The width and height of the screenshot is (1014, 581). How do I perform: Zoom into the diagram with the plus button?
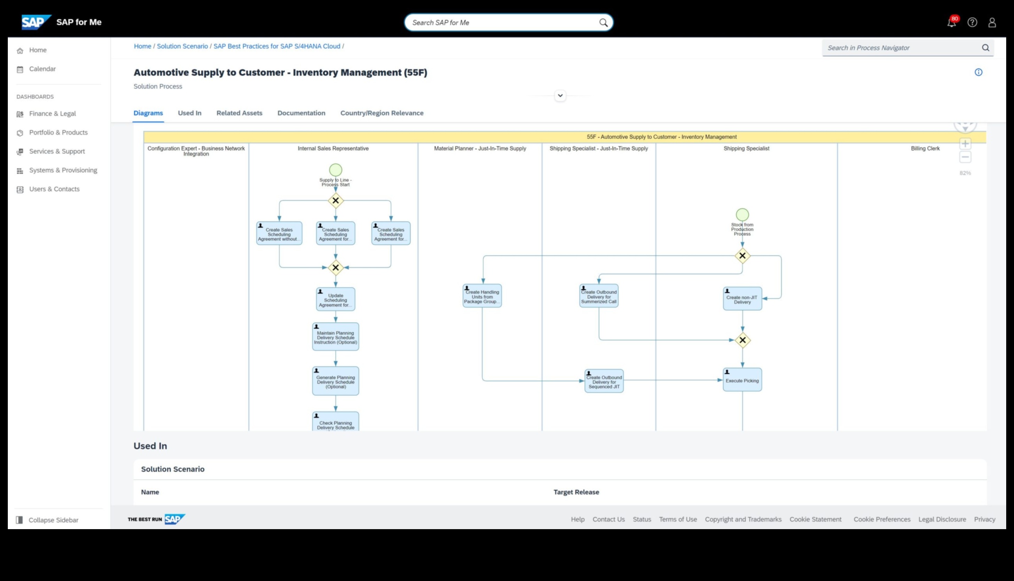coord(965,143)
